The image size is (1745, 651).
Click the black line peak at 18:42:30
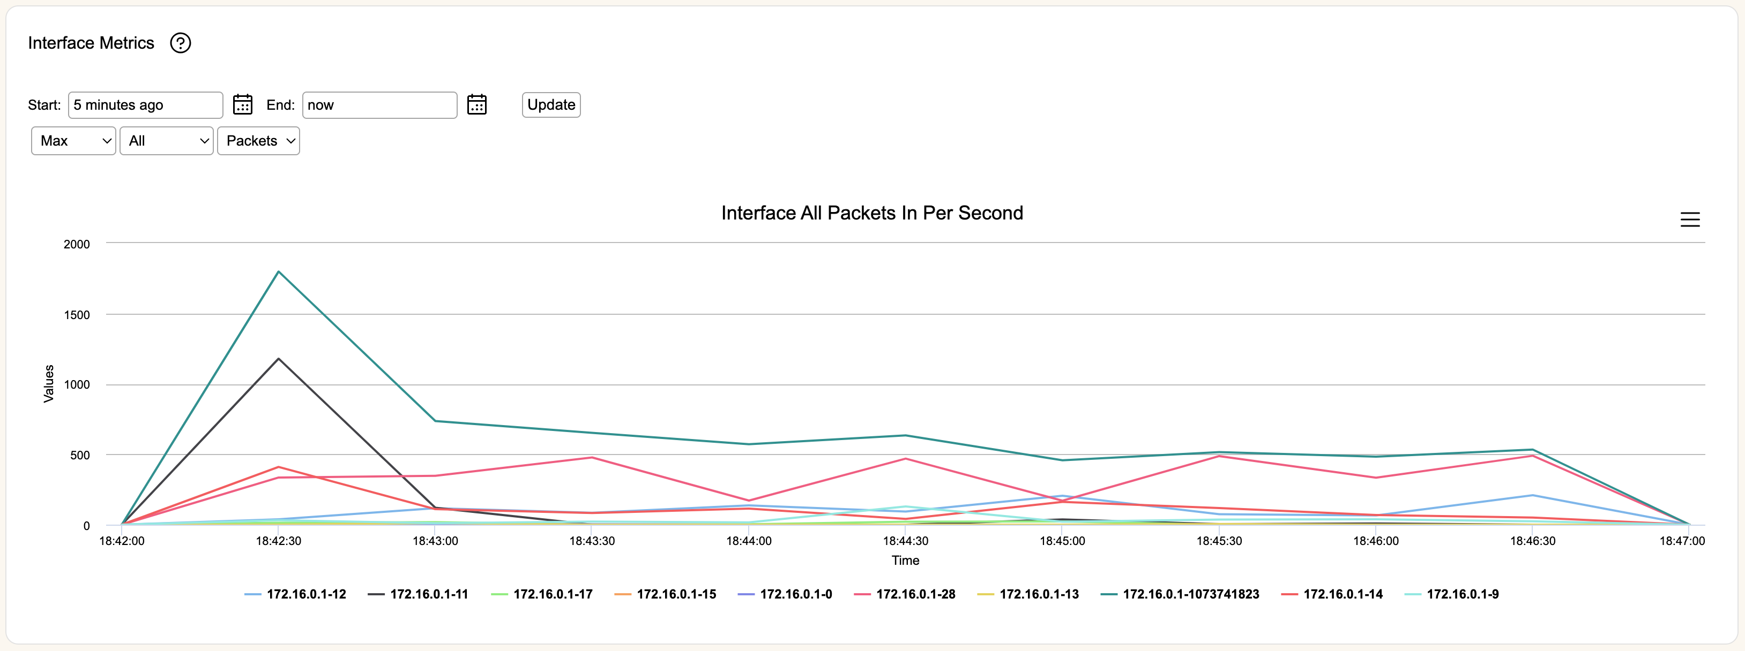(278, 359)
